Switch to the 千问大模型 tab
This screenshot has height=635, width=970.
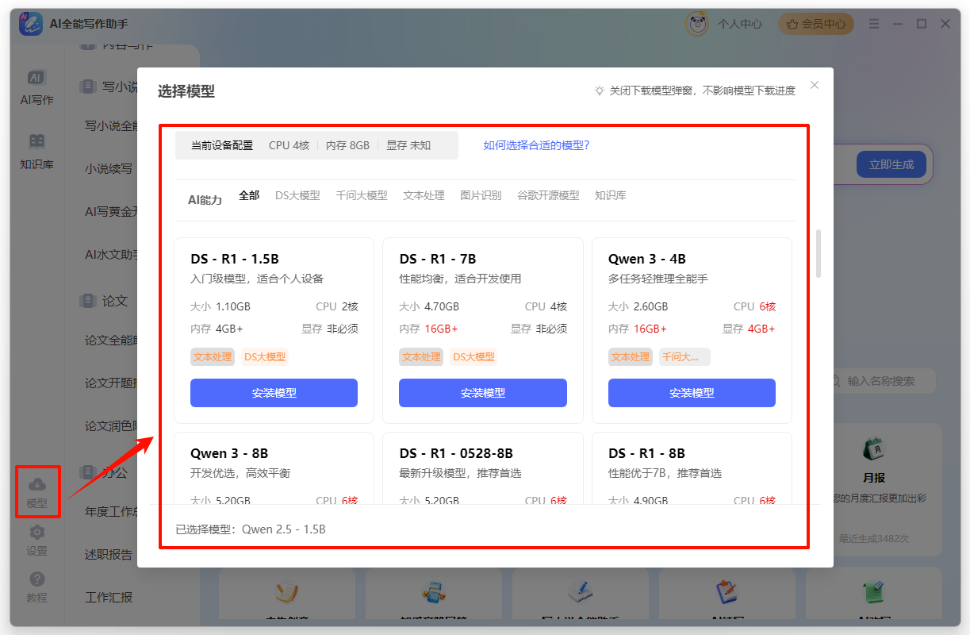click(361, 195)
